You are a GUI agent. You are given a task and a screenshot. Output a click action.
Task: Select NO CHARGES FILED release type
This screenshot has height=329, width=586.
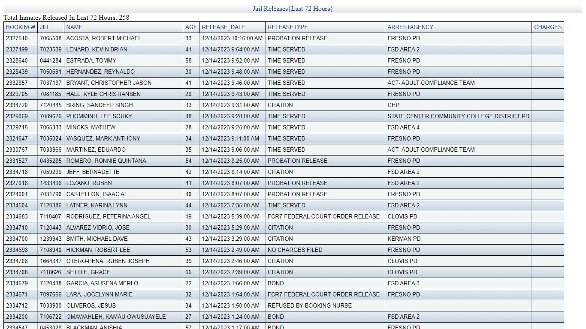(x=295, y=250)
